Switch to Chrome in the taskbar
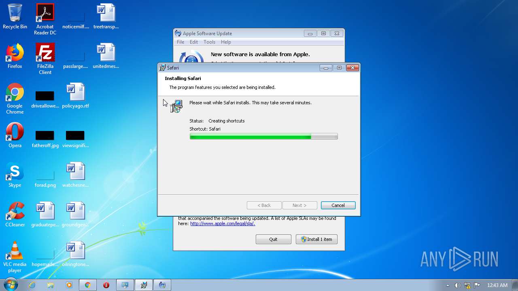The width and height of the screenshot is (518, 291). click(x=87, y=285)
